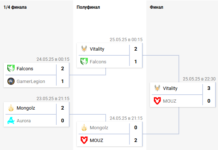Click the Полуфинал column heading
This screenshot has height=150, width=218.
tap(88, 7)
